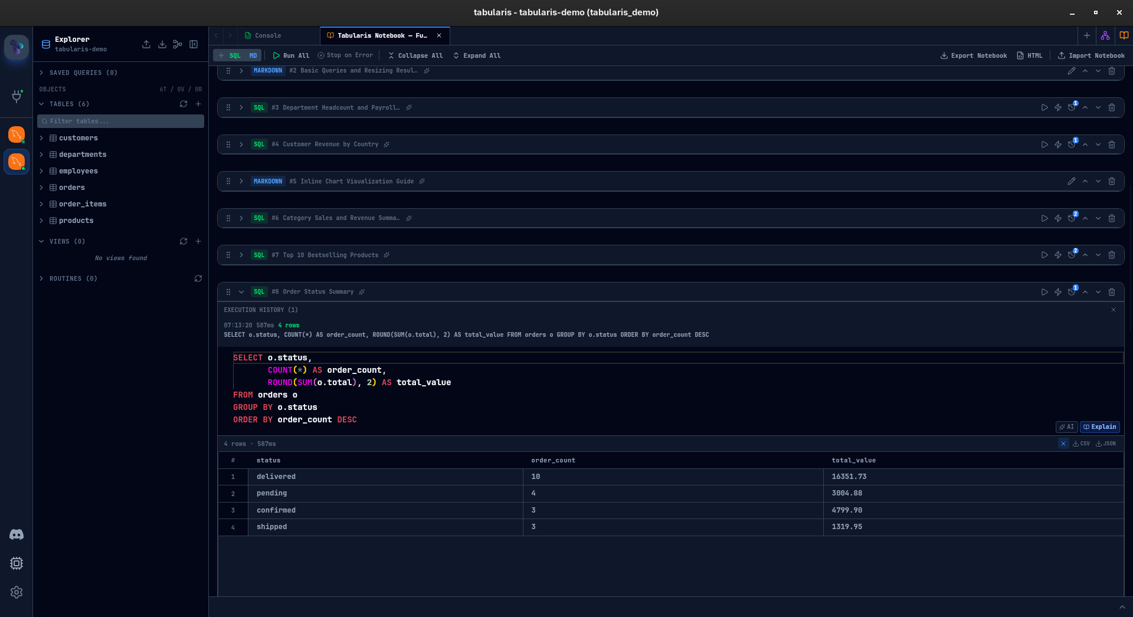
Task: Collapse the Explorer sidebar panel
Action: tap(194, 44)
